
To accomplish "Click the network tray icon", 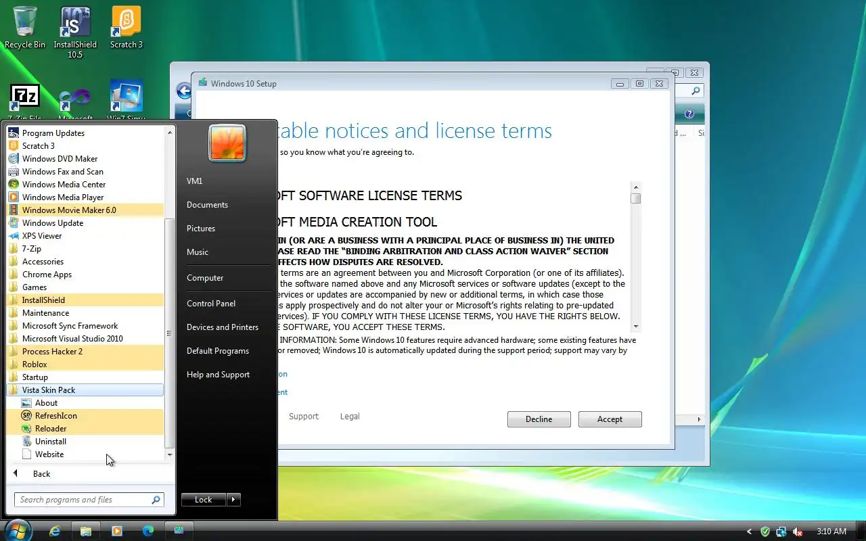I will [x=781, y=532].
